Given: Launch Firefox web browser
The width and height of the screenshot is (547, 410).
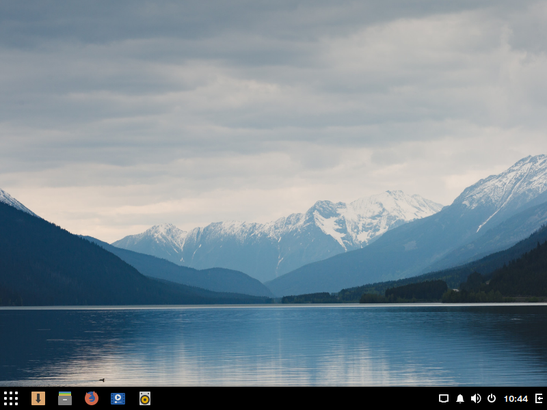Looking at the screenshot, I should tap(92, 398).
